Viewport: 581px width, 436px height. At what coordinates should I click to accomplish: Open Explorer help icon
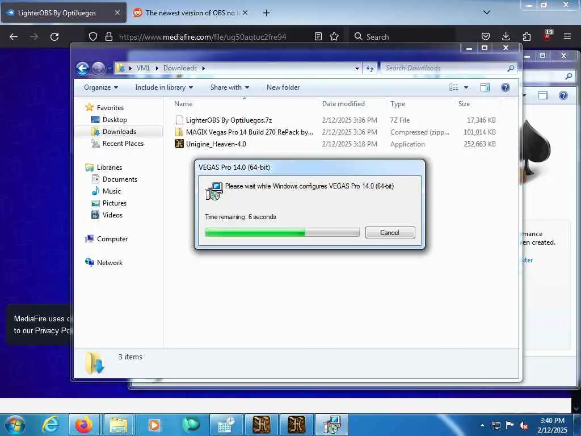(x=506, y=87)
